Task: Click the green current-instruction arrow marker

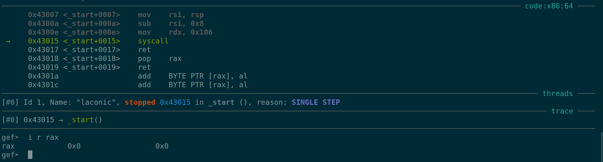Action: point(8,41)
